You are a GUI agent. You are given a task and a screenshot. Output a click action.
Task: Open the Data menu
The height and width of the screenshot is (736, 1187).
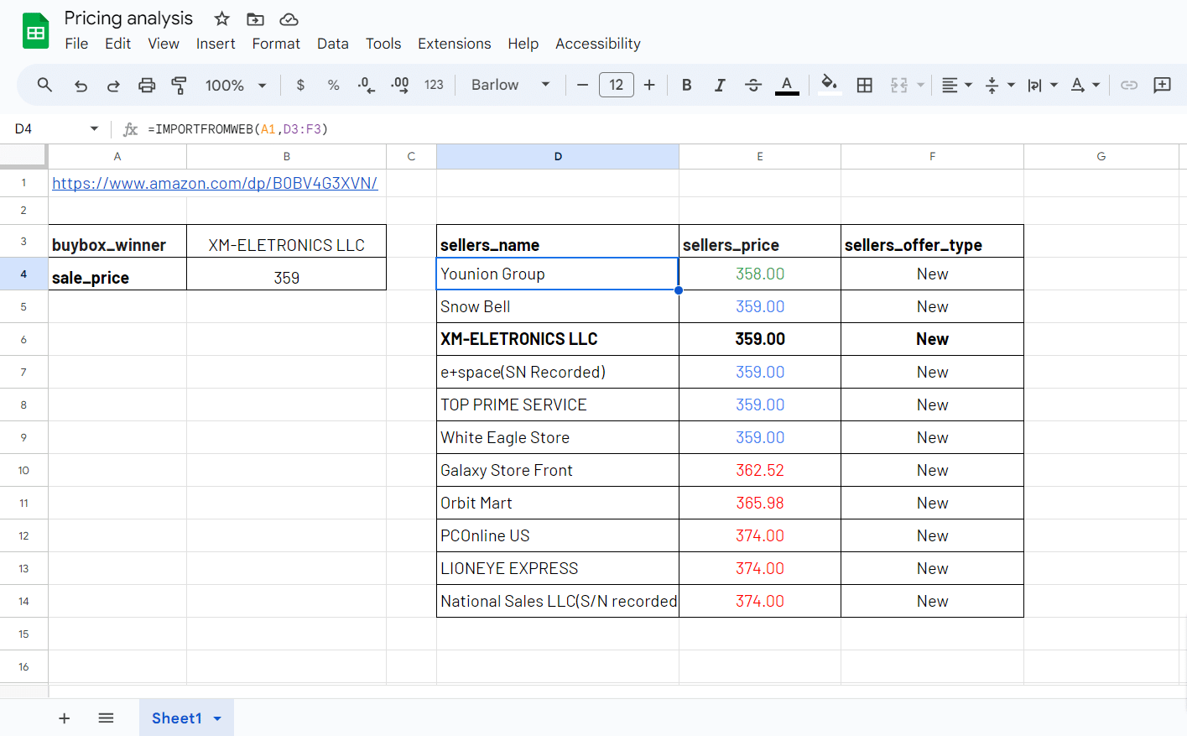(332, 44)
